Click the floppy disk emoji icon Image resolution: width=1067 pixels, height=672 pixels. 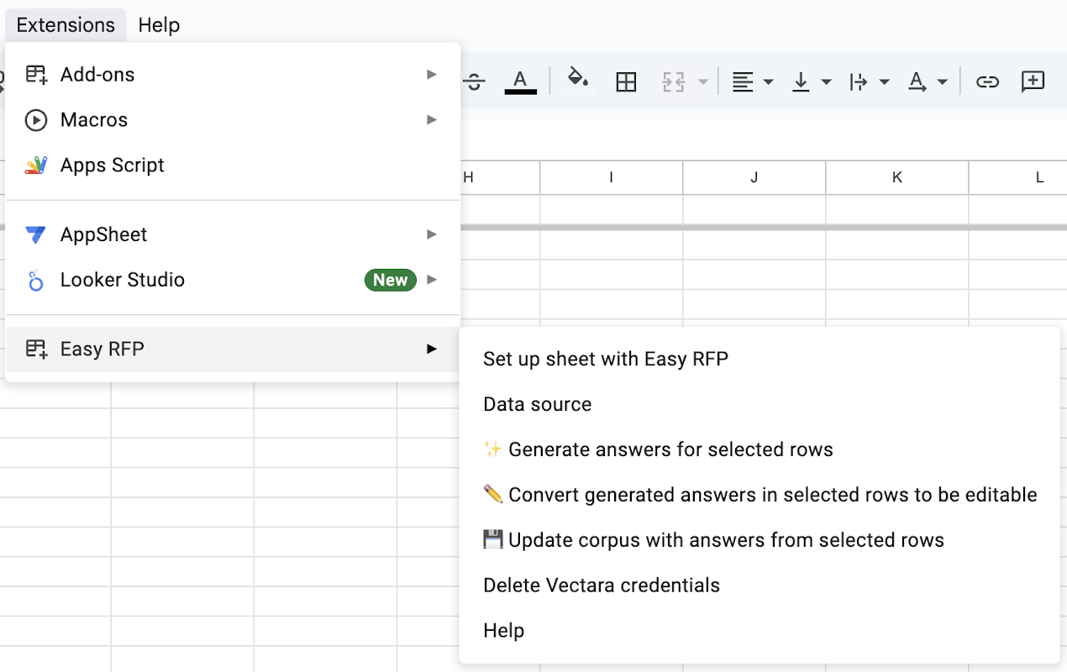[493, 540]
